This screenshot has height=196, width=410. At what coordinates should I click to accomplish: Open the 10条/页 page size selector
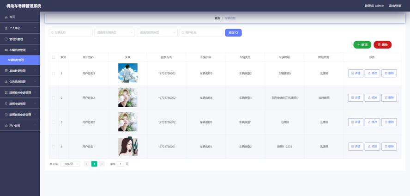click(70, 164)
